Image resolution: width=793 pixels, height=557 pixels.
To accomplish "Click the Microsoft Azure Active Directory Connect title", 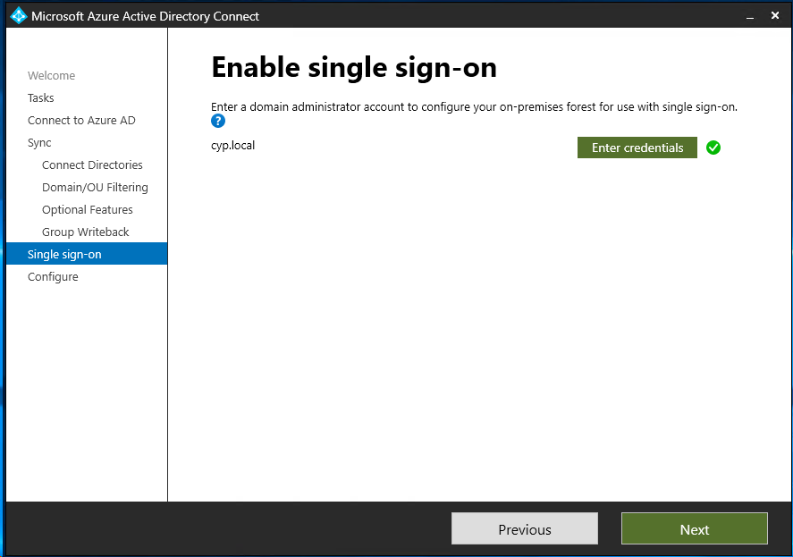I will pyautogui.click(x=145, y=16).
